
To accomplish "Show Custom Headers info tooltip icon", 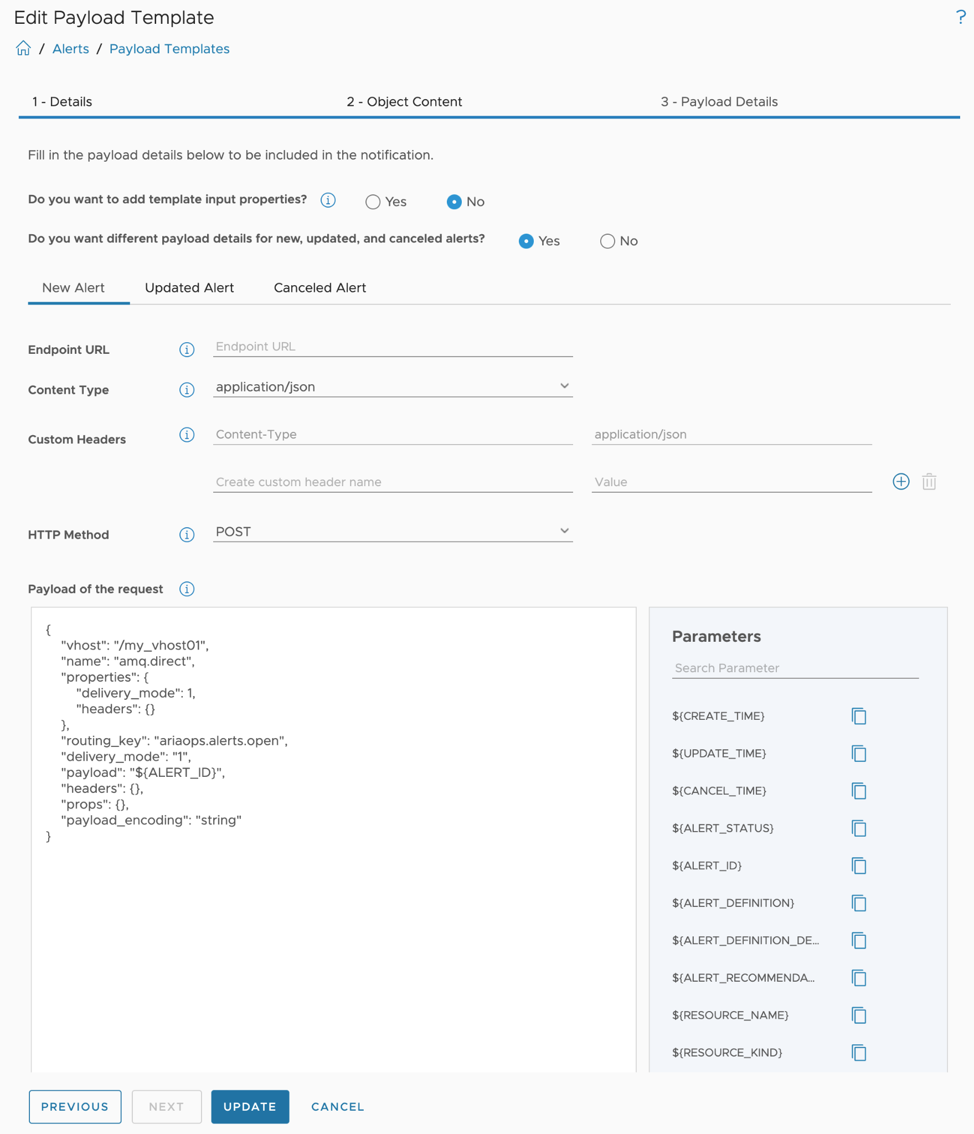I will [187, 435].
